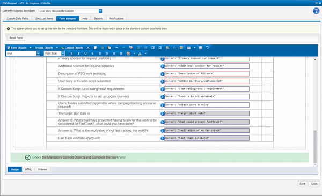Click the Undo arrow icon

click(x=116, y=48)
